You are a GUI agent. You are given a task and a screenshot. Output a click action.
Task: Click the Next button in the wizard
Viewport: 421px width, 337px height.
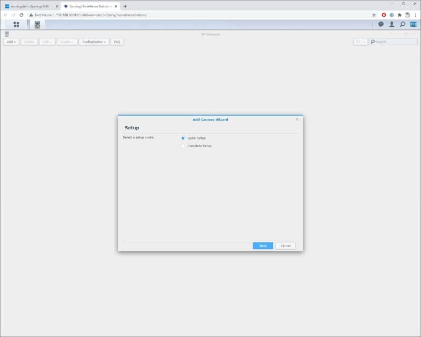click(x=262, y=246)
